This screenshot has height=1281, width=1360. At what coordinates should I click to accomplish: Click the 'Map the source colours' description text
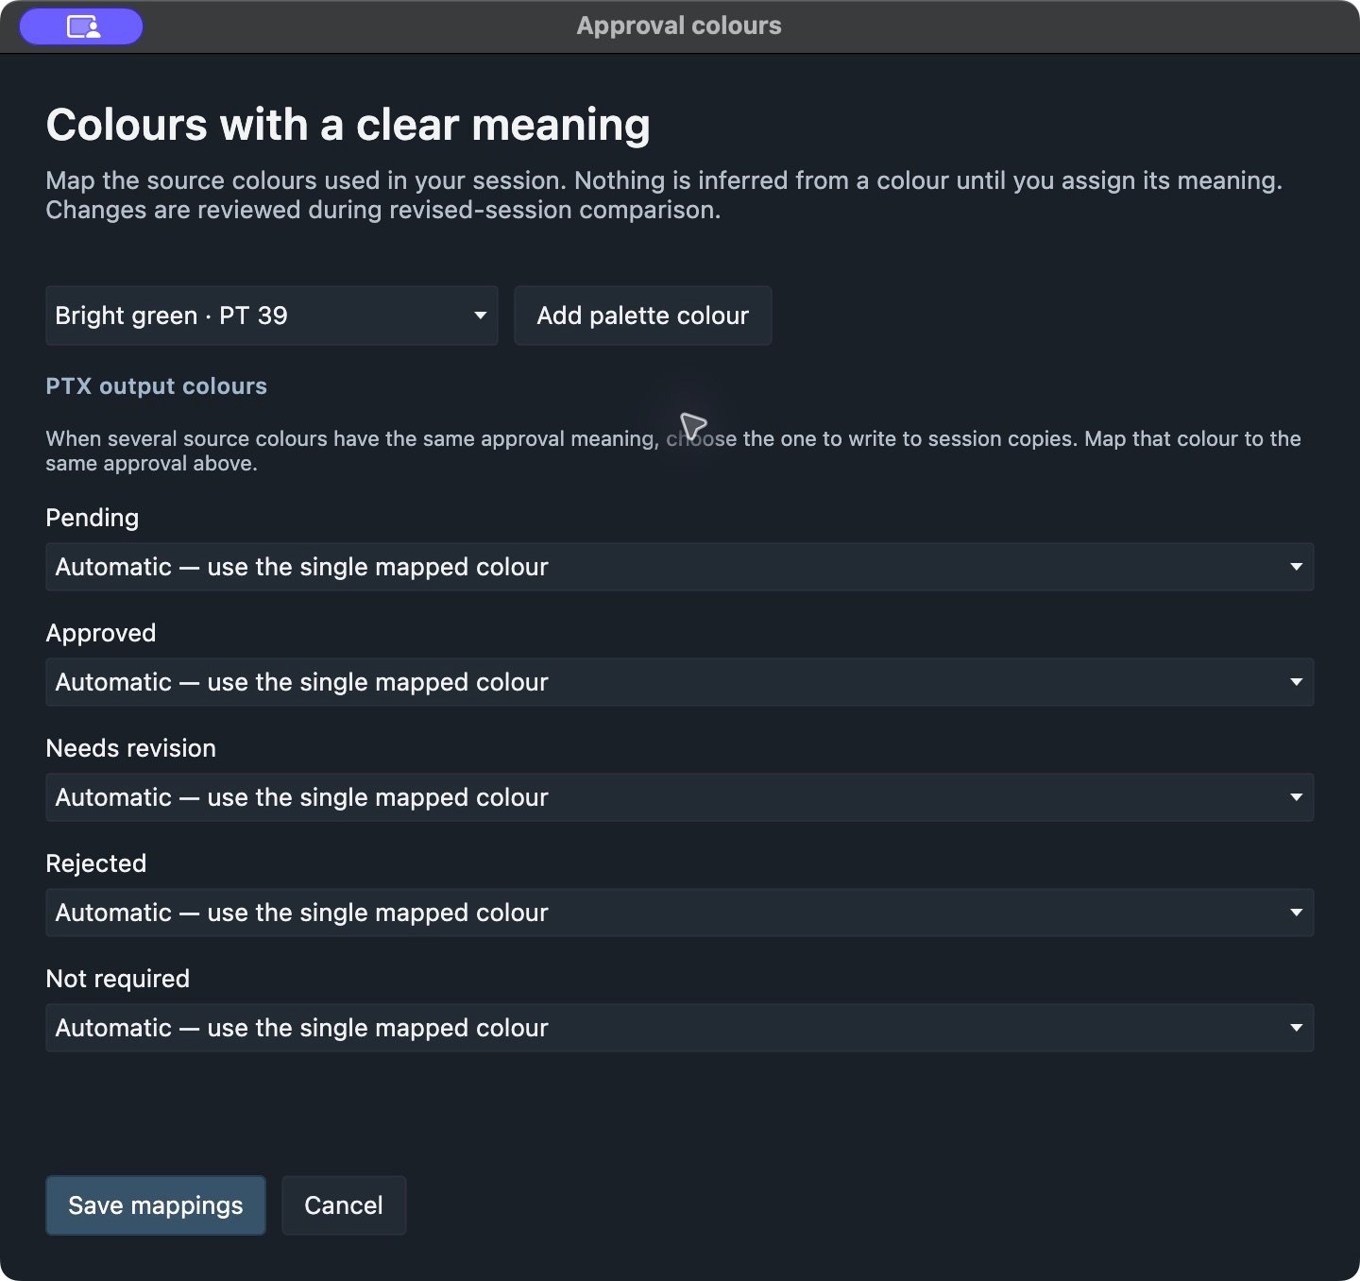pos(665,195)
